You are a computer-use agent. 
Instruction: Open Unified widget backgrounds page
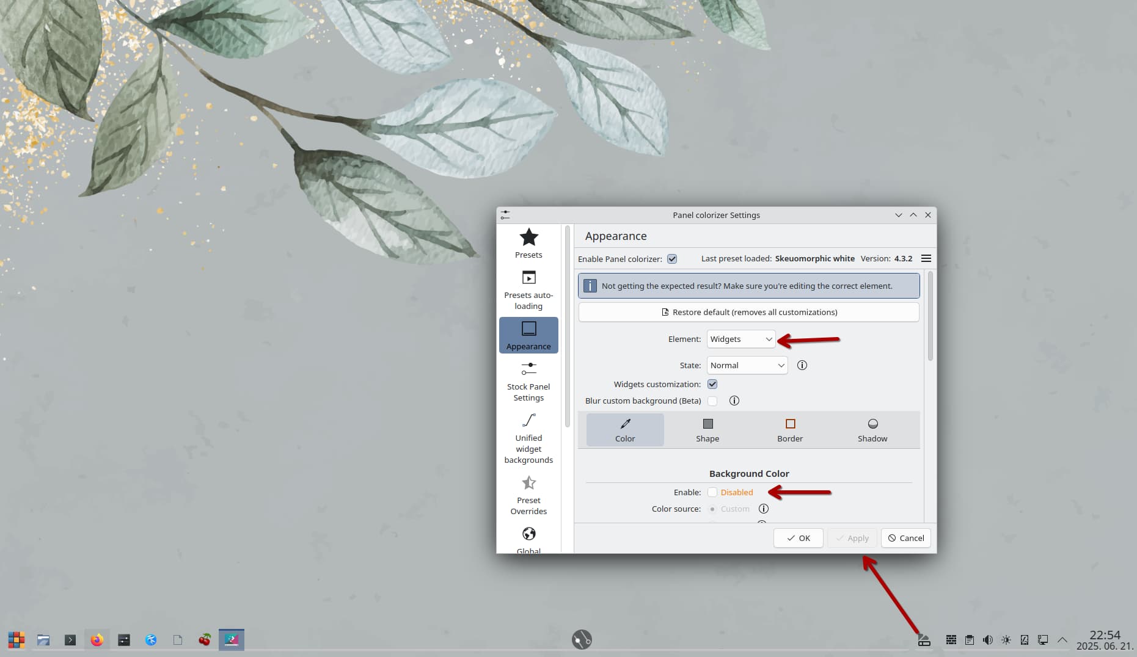(x=528, y=438)
